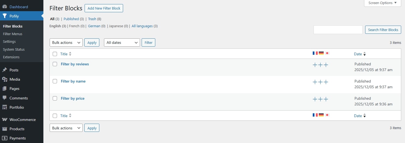This screenshot has width=405, height=143.
Task: Open Filter Menus submenu item
Action: click(x=13, y=34)
